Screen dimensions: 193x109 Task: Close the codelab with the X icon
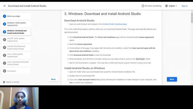(x=5, y=6)
